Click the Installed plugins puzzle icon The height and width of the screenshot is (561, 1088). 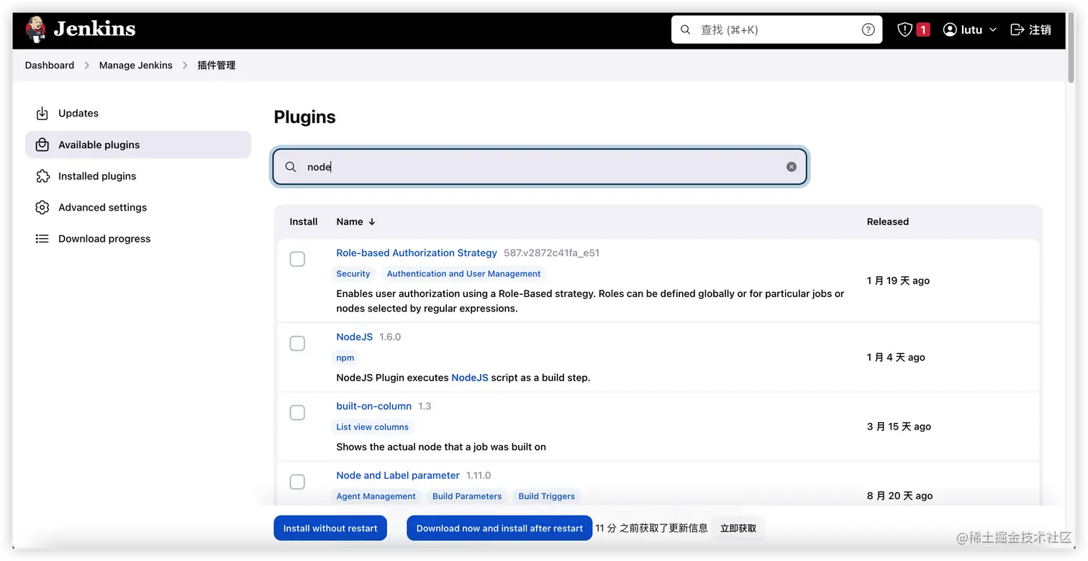(x=42, y=176)
